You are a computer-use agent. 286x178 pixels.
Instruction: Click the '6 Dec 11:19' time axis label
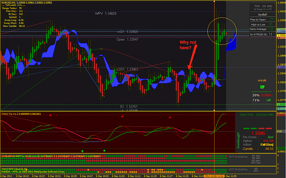point(150,176)
